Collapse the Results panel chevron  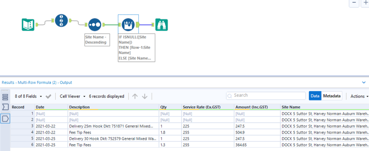pyautogui.click(x=364, y=82)
